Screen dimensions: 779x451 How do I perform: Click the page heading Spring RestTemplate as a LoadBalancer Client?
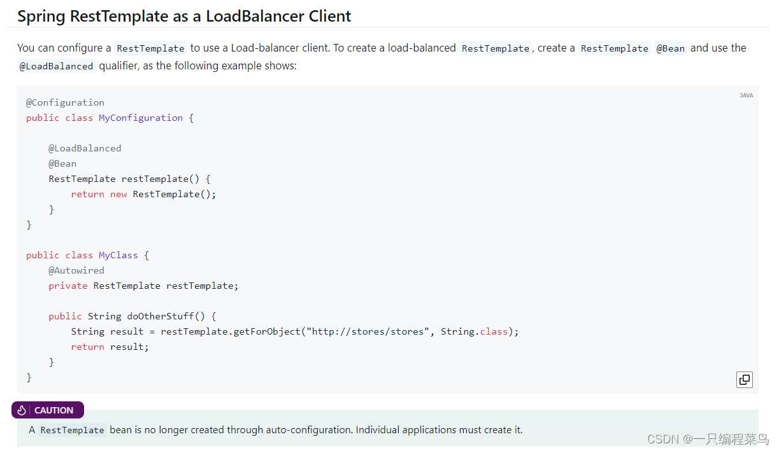(x=183, y=16)
